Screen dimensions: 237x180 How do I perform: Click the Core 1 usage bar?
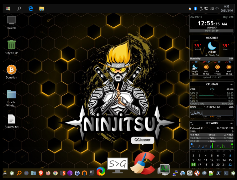(x=212, y=93)
